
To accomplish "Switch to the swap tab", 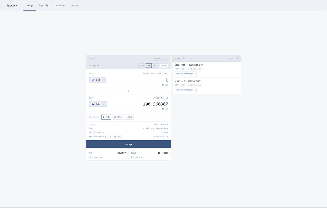I will pos(30,5).
